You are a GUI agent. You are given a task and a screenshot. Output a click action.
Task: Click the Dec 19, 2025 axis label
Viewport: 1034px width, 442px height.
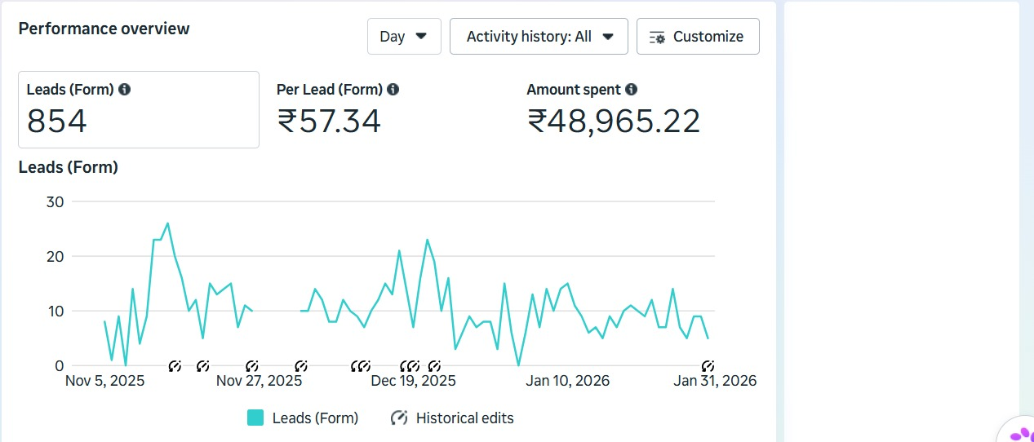click(413, 381)
